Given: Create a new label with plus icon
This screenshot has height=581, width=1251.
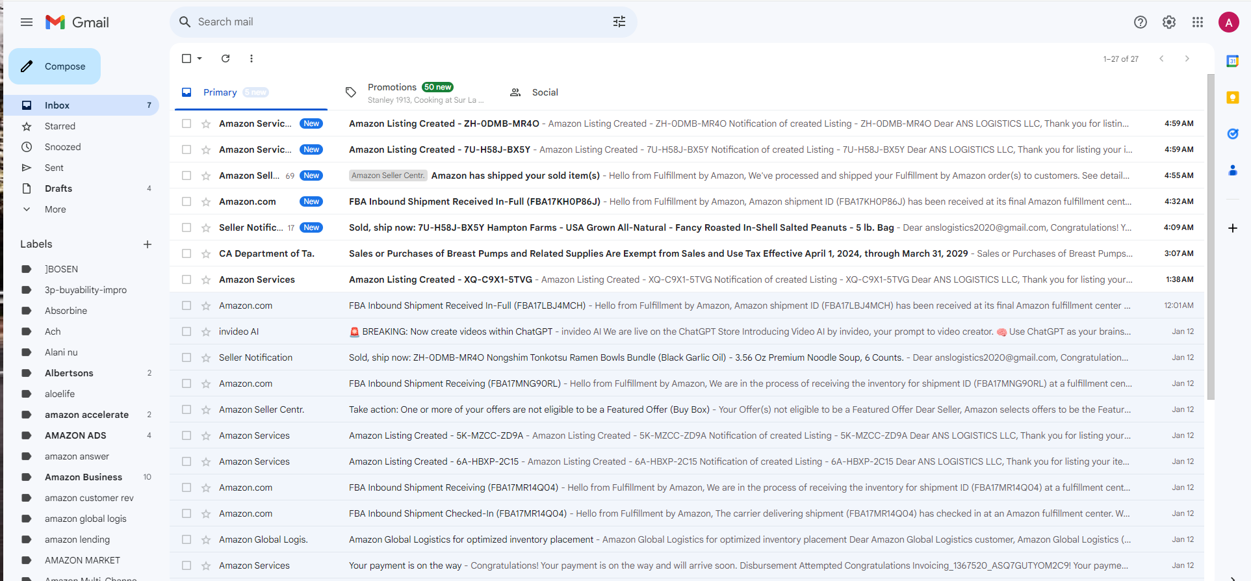Looking at the screenshot, I should [x=148, y=244].
